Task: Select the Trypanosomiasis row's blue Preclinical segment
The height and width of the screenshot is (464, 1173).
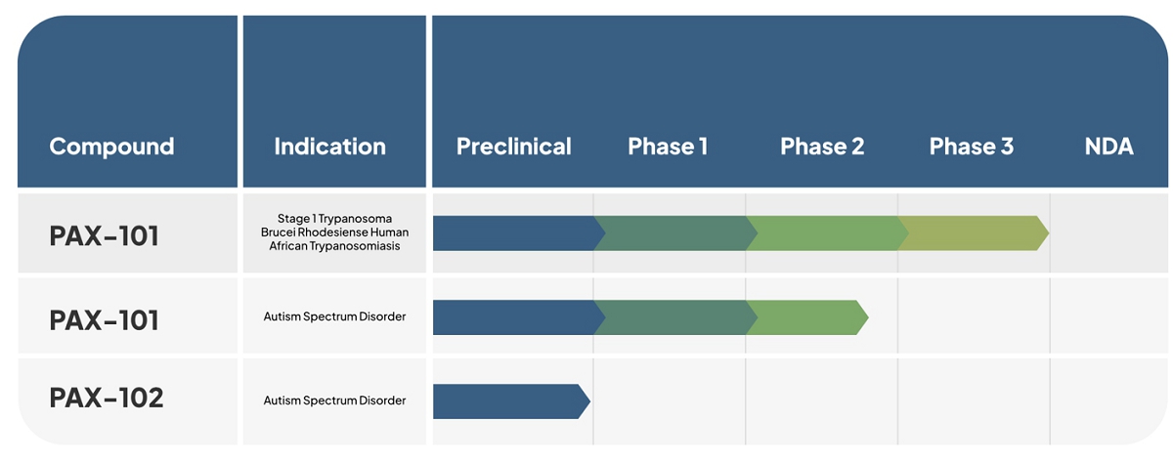Action: 513,233
